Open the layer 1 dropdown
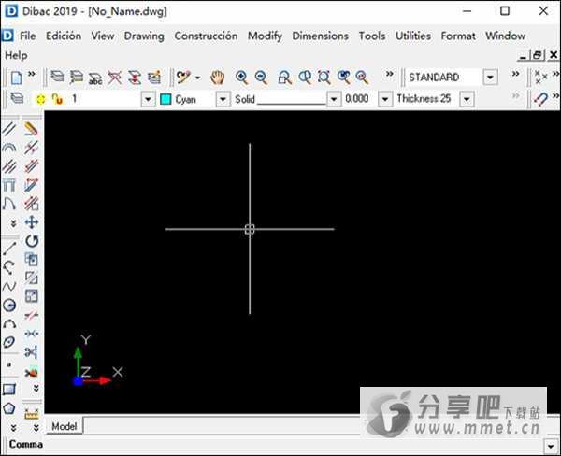 pyautogui.click(x=148, y=99)
